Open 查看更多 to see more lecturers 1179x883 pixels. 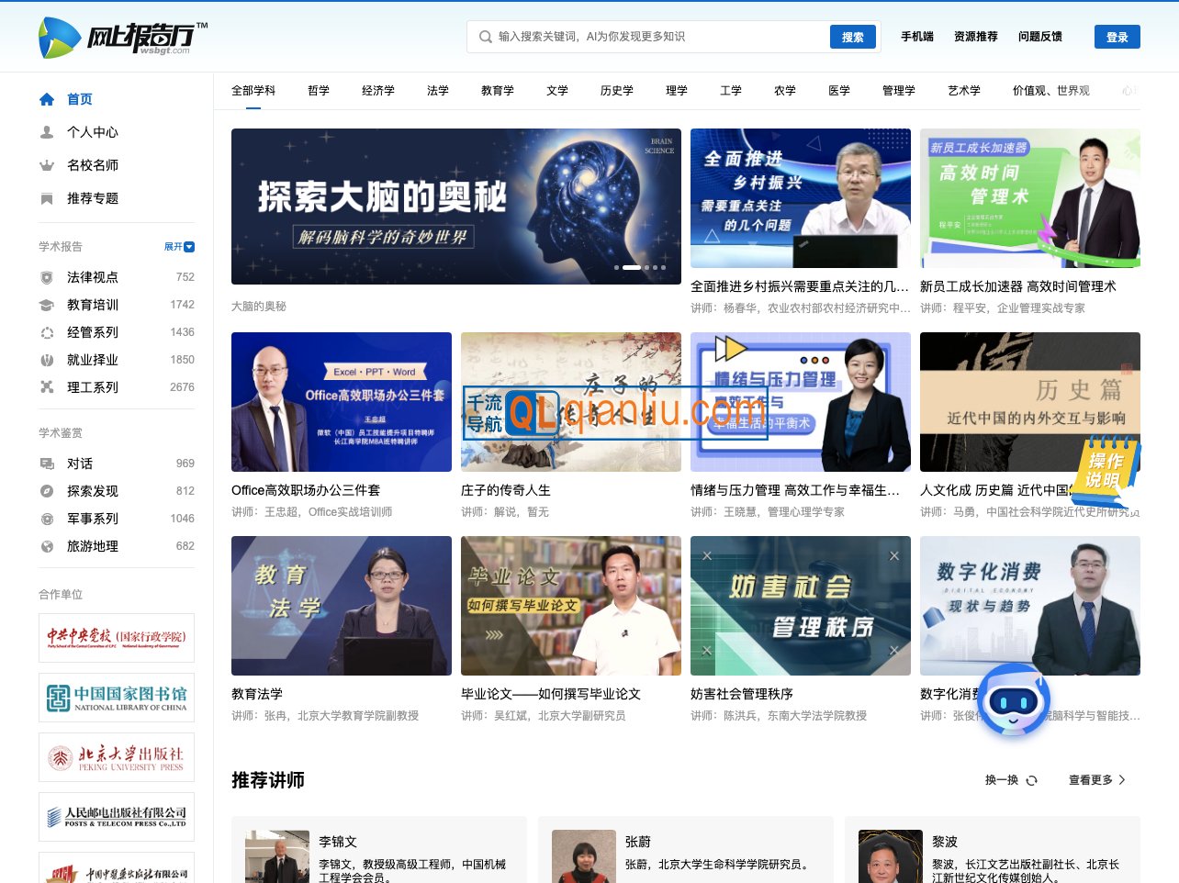pos(1091,779)
